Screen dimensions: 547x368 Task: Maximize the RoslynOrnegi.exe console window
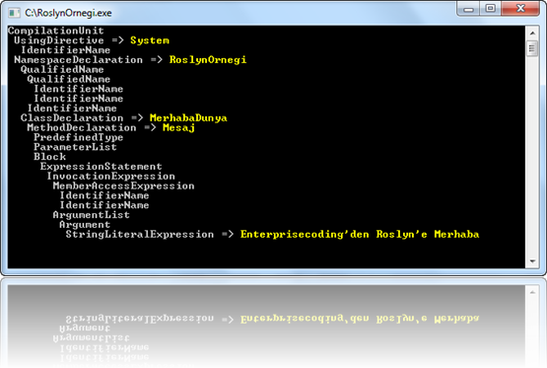click(491, 9)
